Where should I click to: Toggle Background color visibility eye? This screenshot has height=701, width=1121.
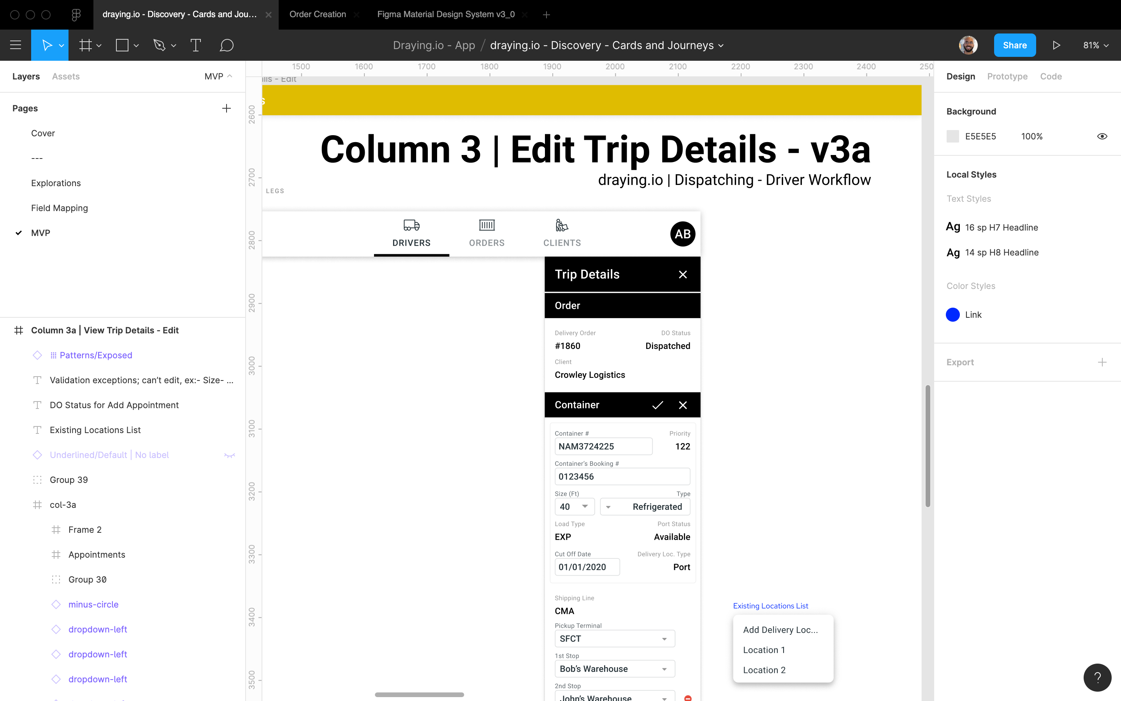pyautogui.click(x=1102, y=136)
